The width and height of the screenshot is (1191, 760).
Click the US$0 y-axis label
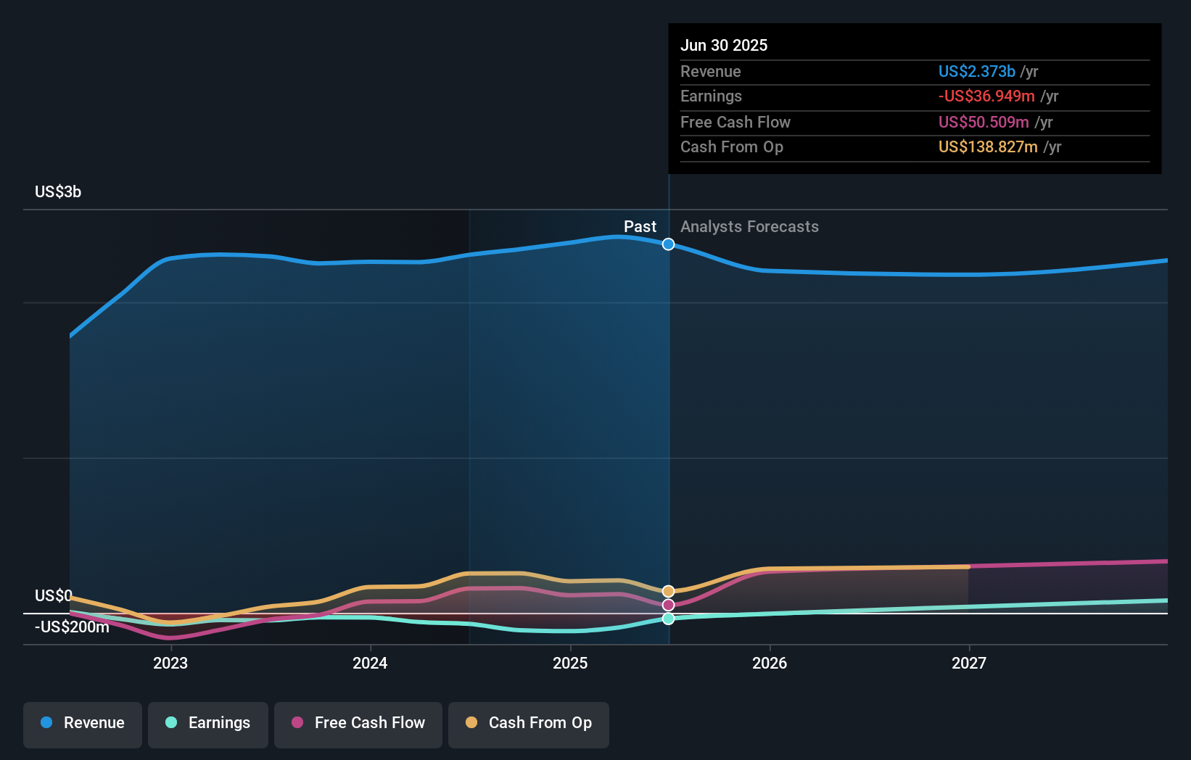pos(54,596)
